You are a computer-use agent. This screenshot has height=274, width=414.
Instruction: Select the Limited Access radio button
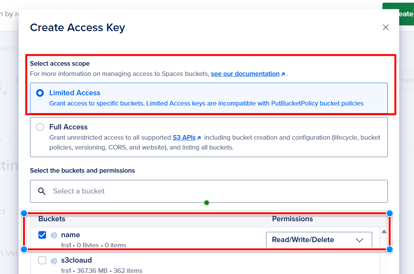click(x=40, y=93)
